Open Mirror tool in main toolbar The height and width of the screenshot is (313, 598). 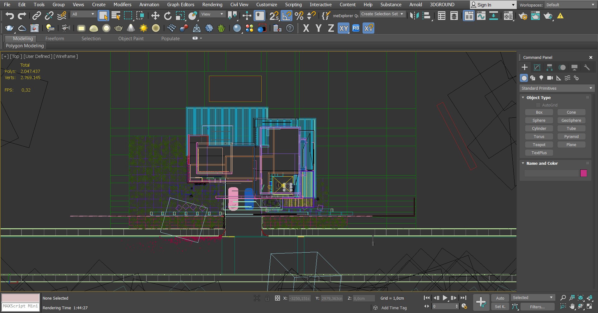[414, 16]
